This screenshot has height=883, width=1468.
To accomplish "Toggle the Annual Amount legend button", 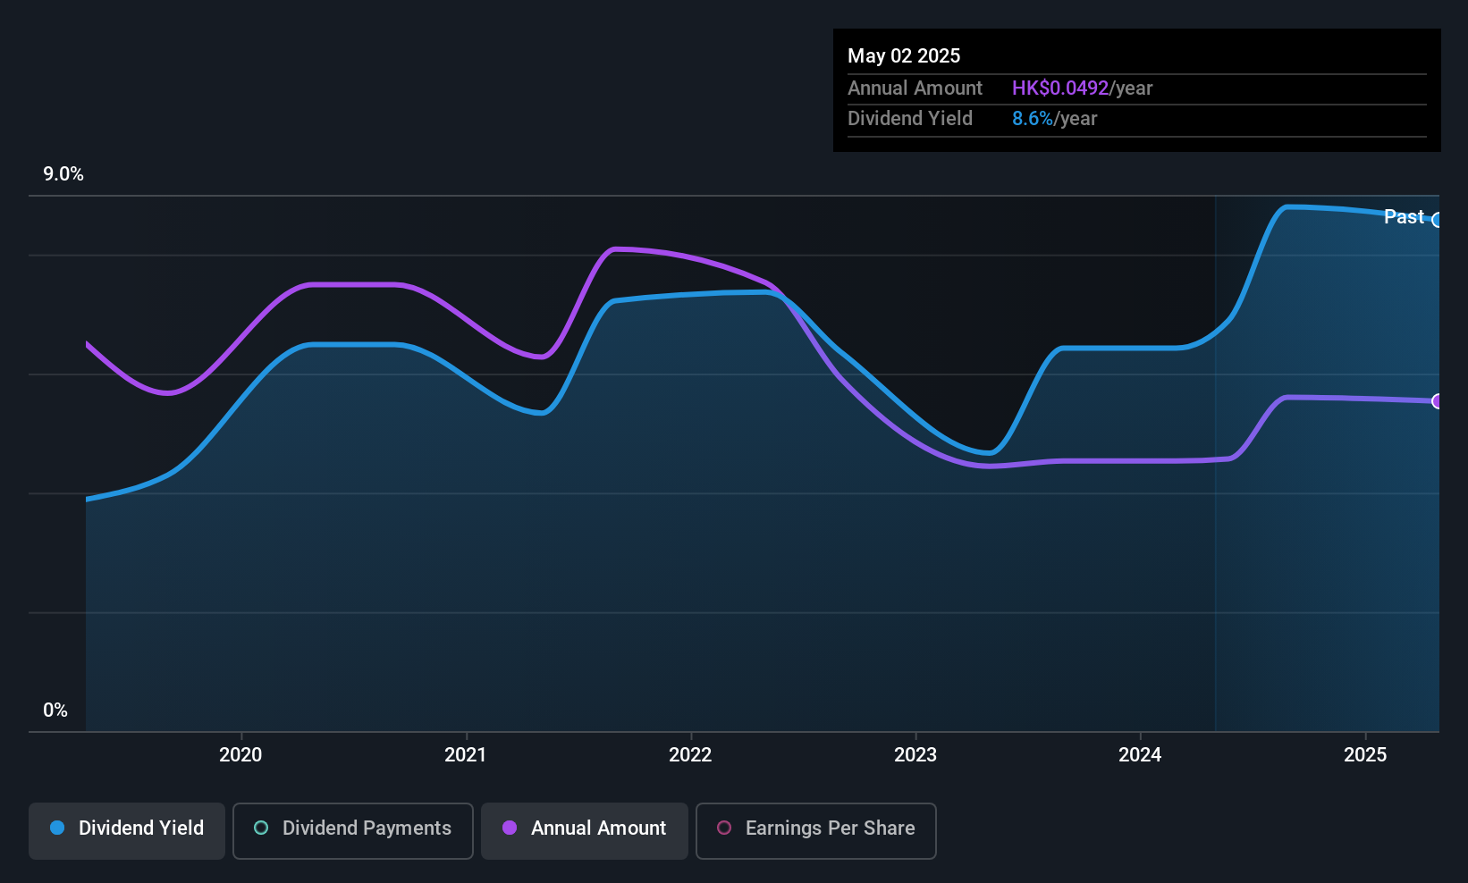I will [x=585, y=831].
